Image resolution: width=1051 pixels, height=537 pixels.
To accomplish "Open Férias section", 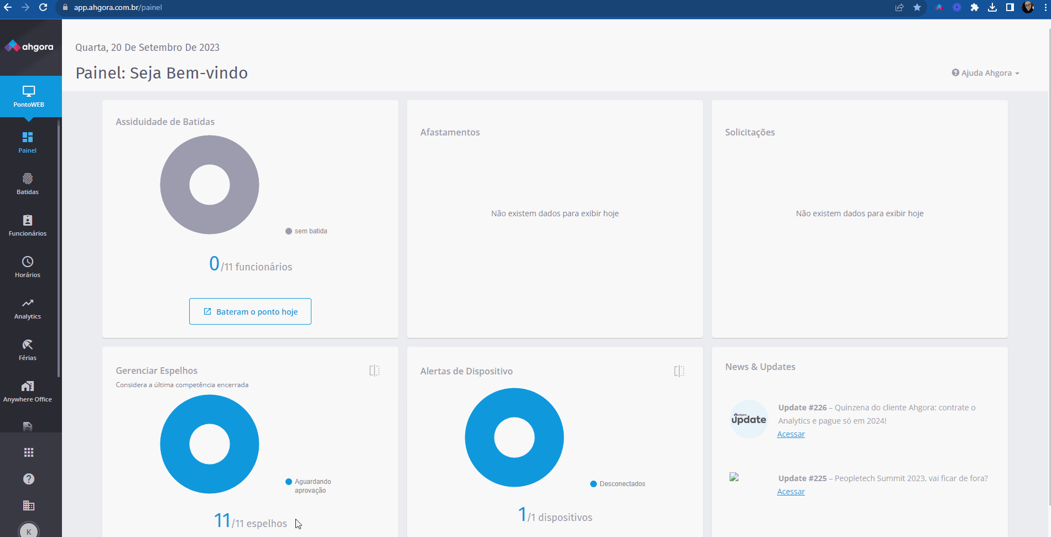I will coord(28,350).
